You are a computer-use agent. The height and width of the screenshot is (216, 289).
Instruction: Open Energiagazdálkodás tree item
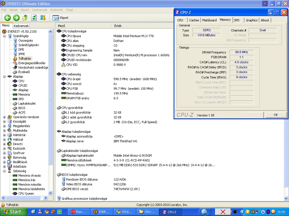32,63
